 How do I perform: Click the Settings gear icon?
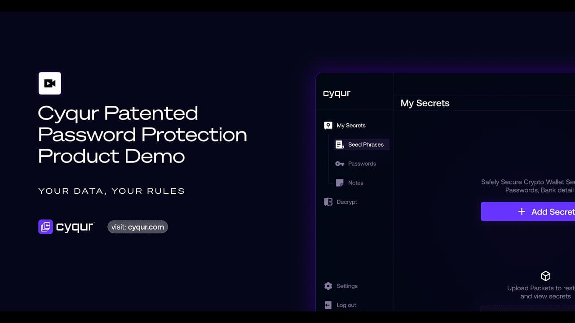click(328, 286)
